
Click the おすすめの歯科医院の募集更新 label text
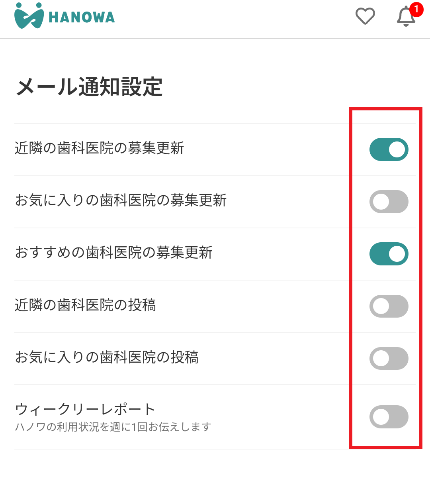pyautogui.click(x=113, y=252)
